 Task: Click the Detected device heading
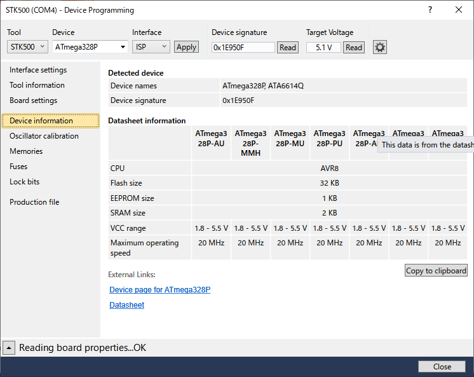(x=136, y=73)
